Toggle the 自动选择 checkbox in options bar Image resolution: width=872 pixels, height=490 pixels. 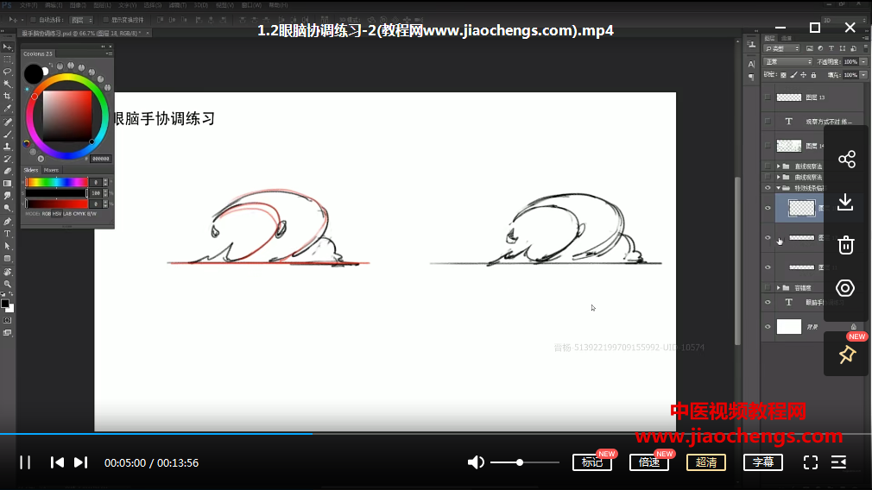click(x=34, y=20)
